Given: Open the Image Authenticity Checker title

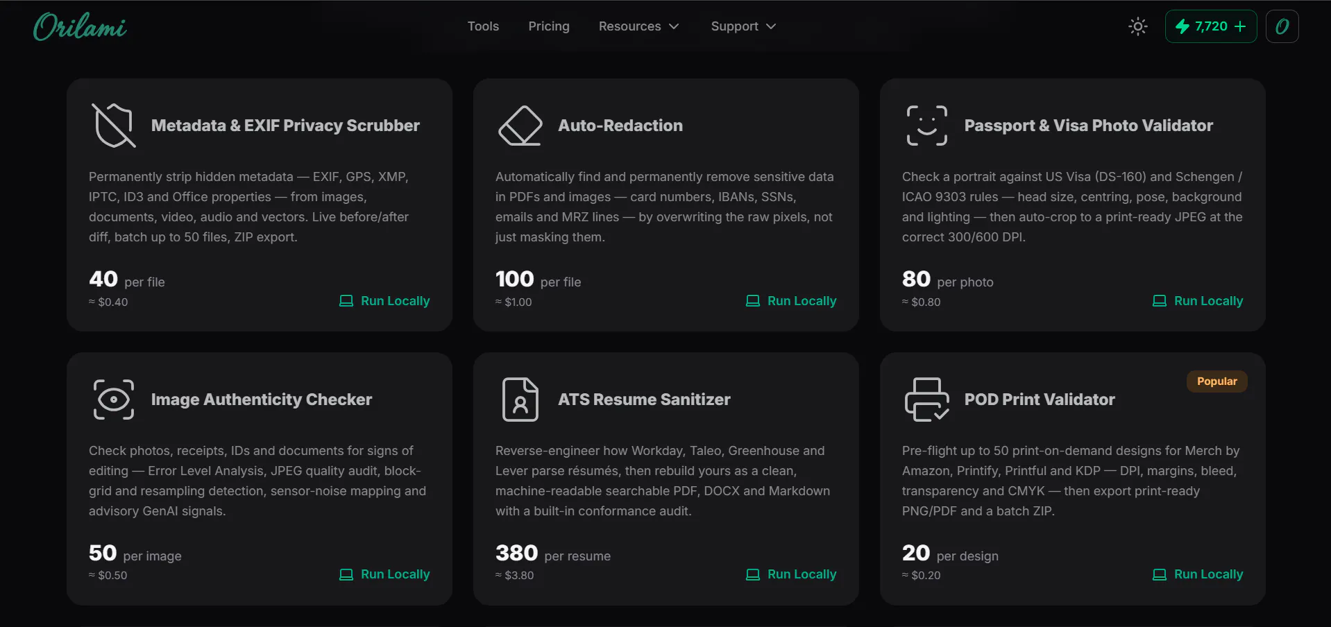Looking at the screenshot, I should [x=262, y=400].
